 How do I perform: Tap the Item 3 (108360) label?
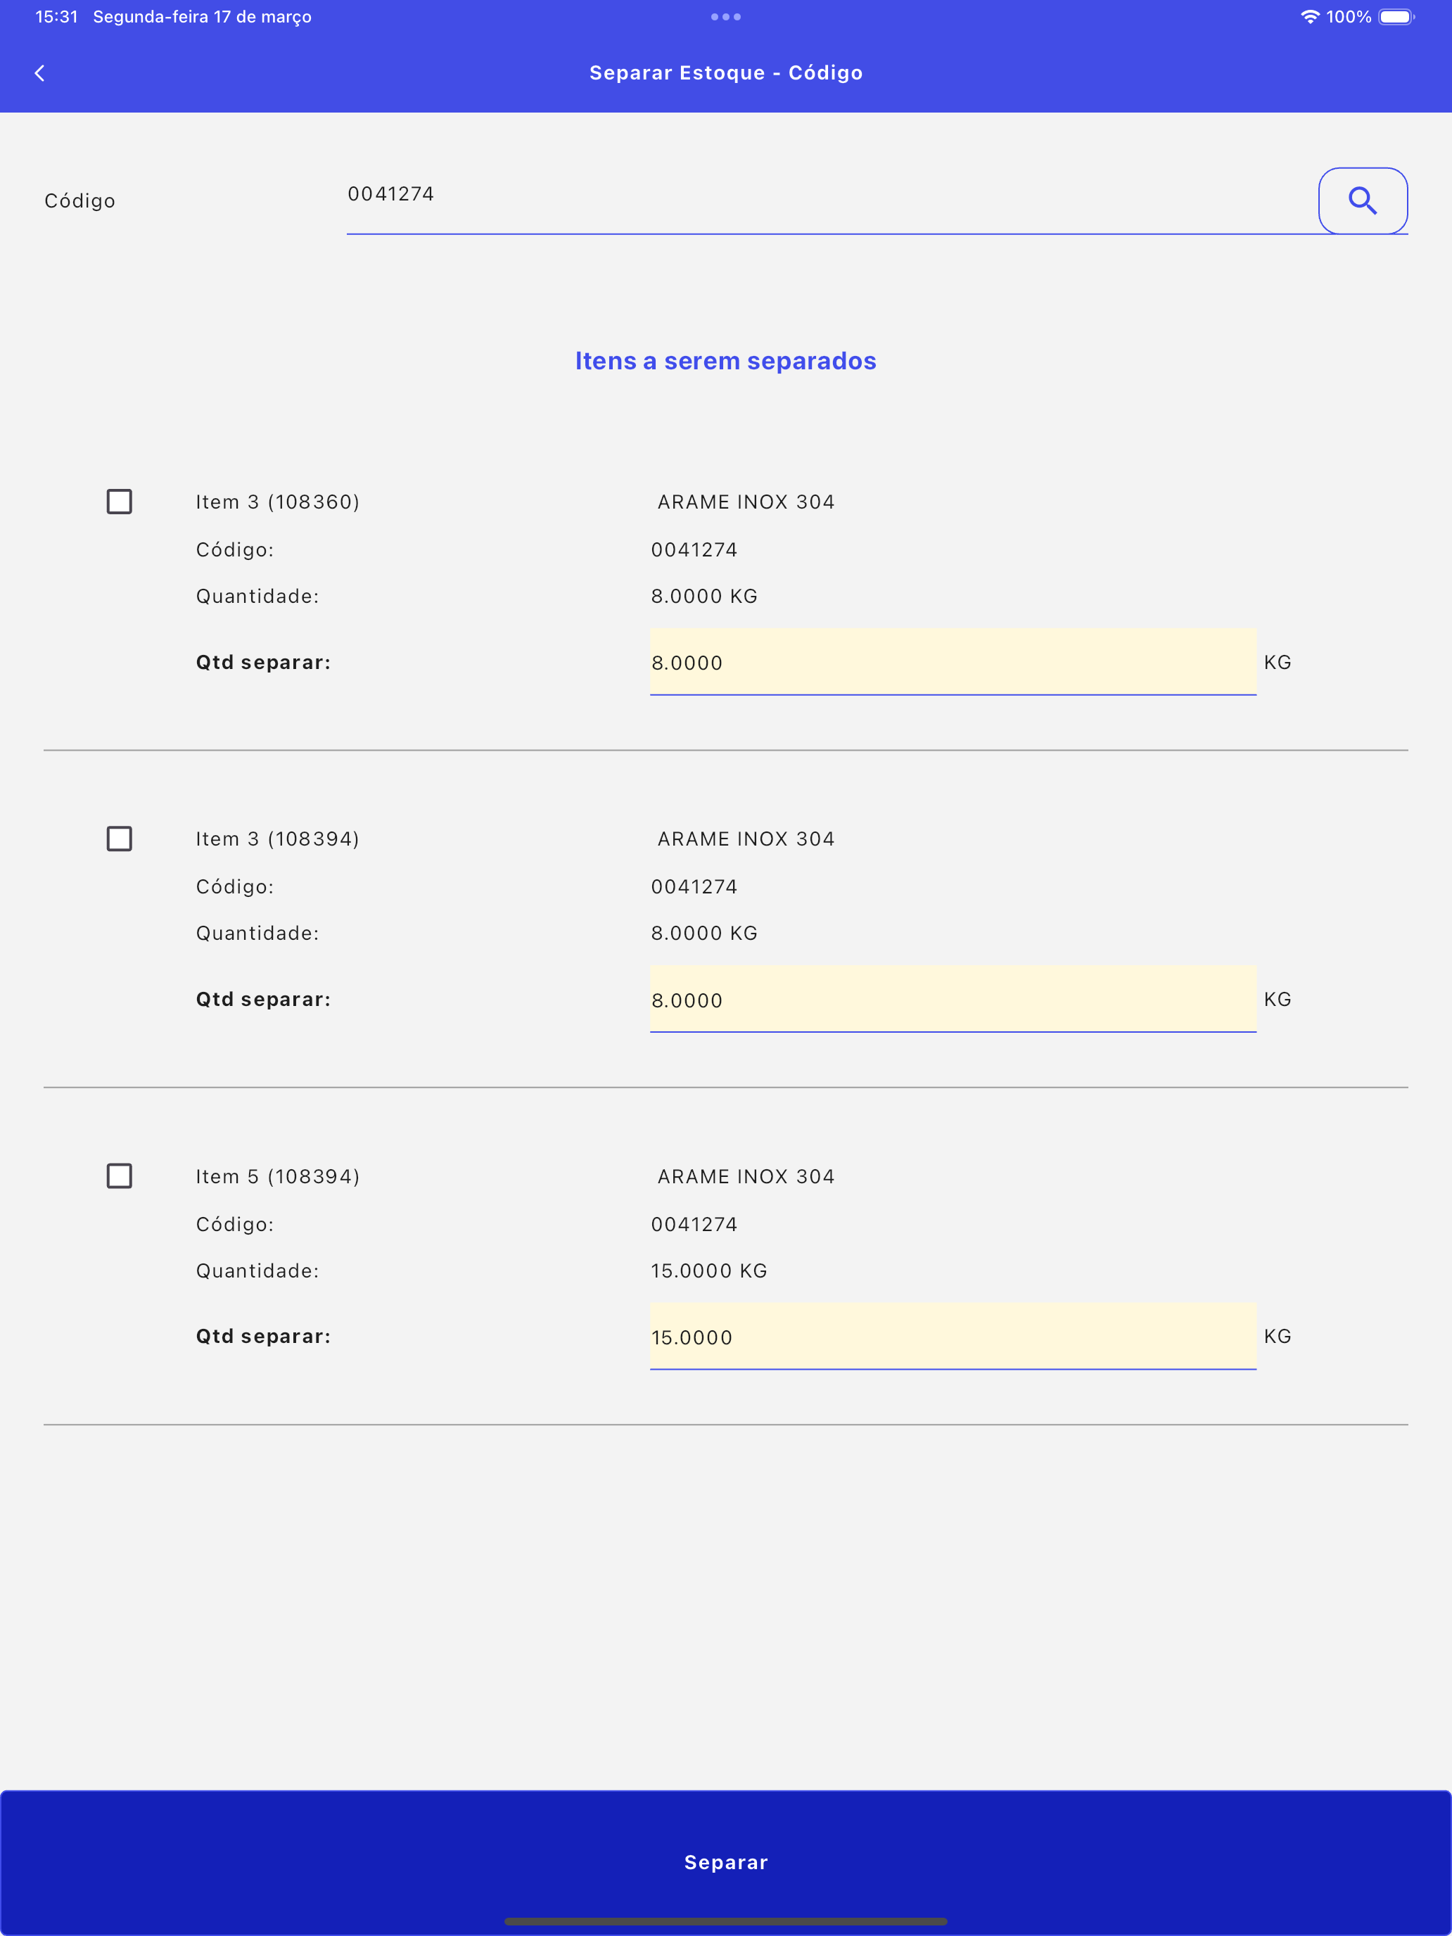[x=277, y=502]
